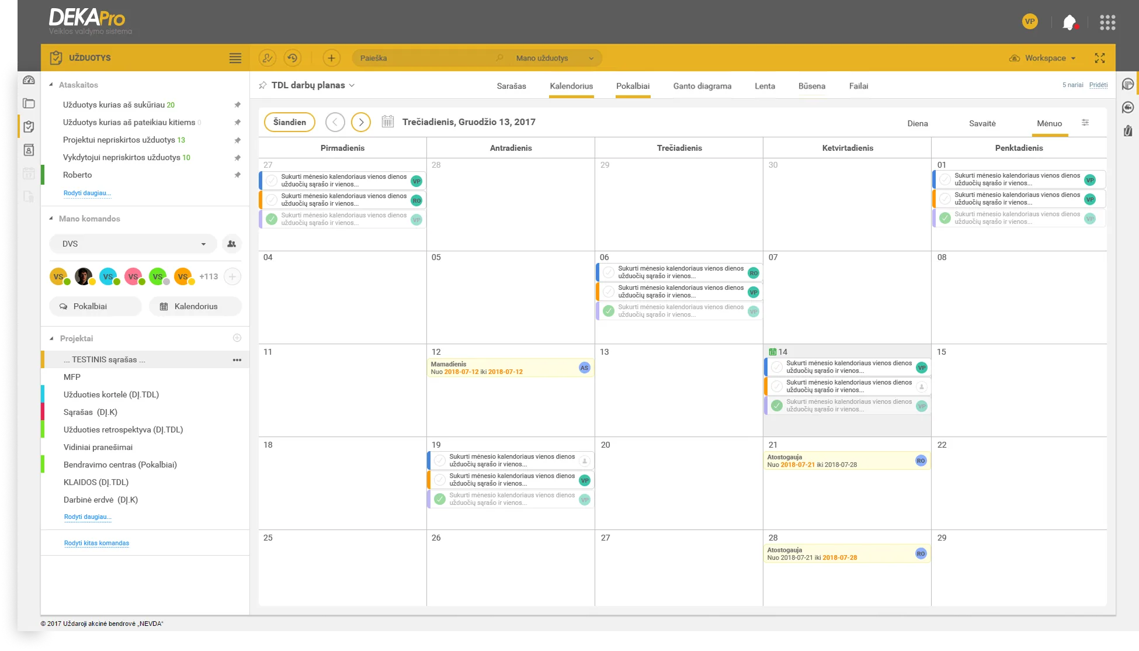This screenshot has height=651, width=1139.
Task: Go to the next month arrow
Action: coord(361,122)
